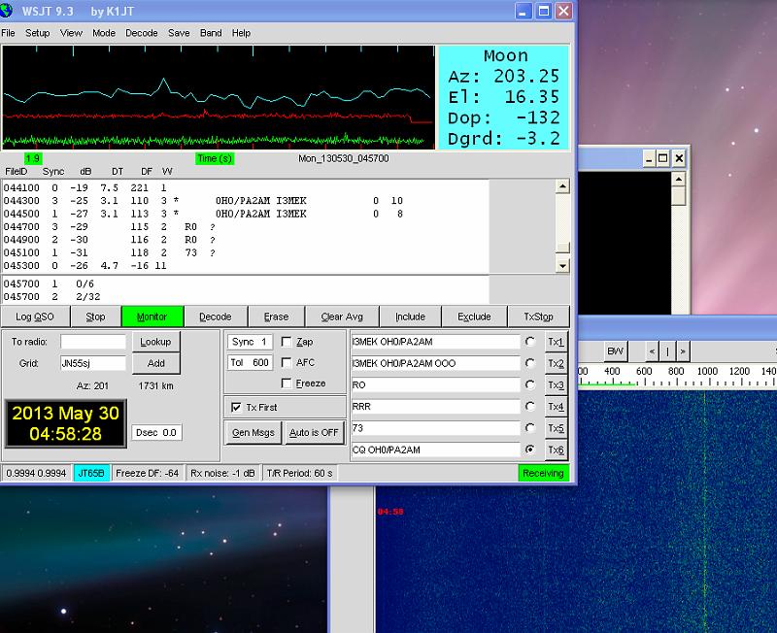Click the Tx3 button
Viewport: 777px width, 633px height.
(x=556, y=384)
